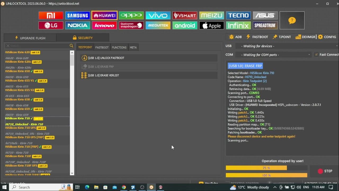The height and width of the screenshot is (191, 339).
Task: Open the help question-mark panel
Action: pos(292,20)
